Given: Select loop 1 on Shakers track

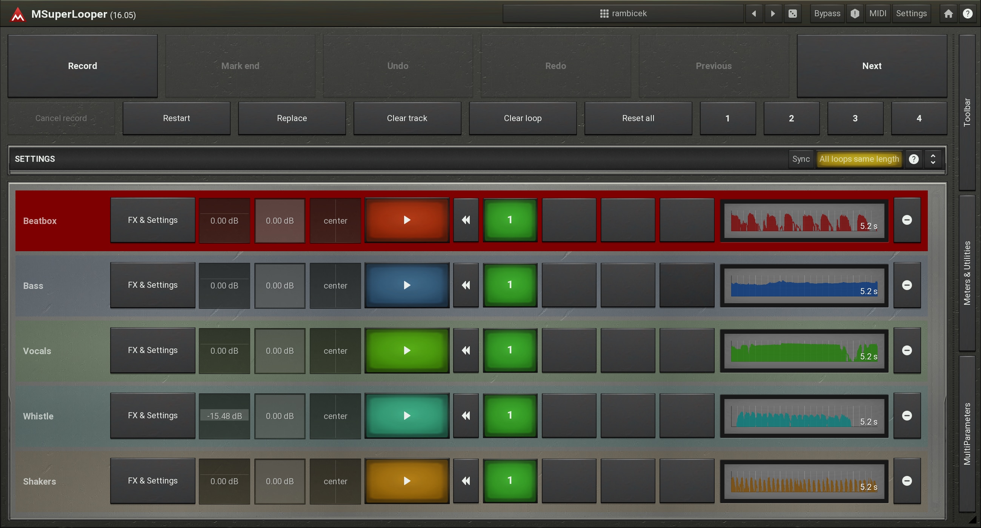Looking at the screenshot, I should (509, 481).
